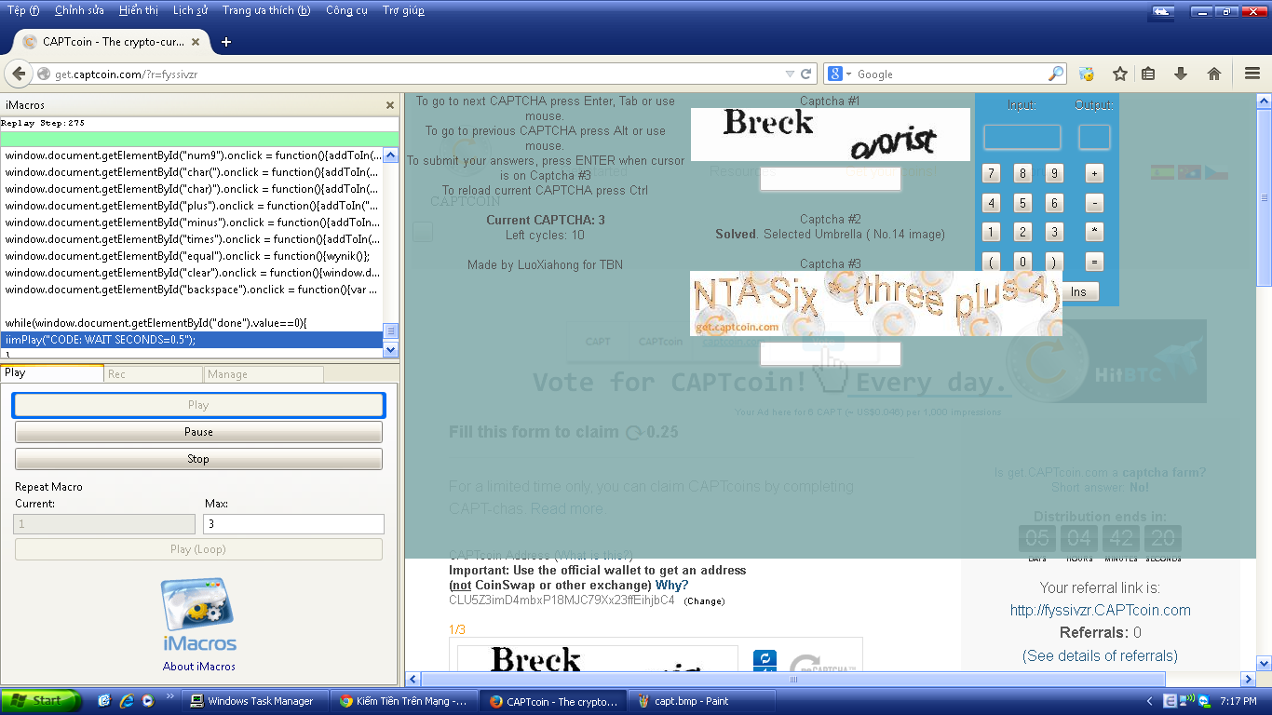Open the referral link fyssivzr.CAPTcoin.com
The height and width of the screenshot is (715, 1272).
1101,611
